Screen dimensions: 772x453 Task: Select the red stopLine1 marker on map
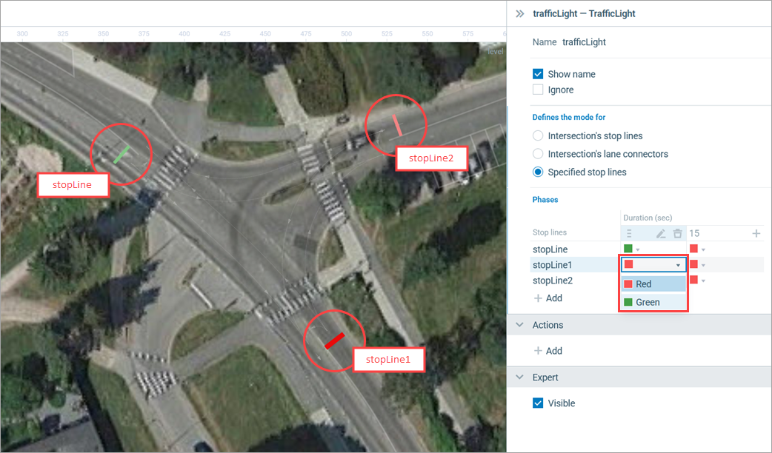[334, 340]
